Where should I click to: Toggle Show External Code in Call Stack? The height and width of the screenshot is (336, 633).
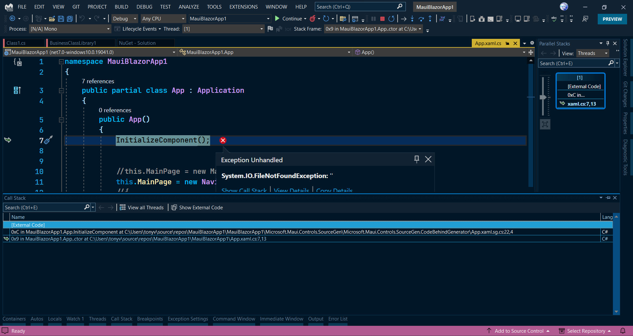(x=197, y=207)
